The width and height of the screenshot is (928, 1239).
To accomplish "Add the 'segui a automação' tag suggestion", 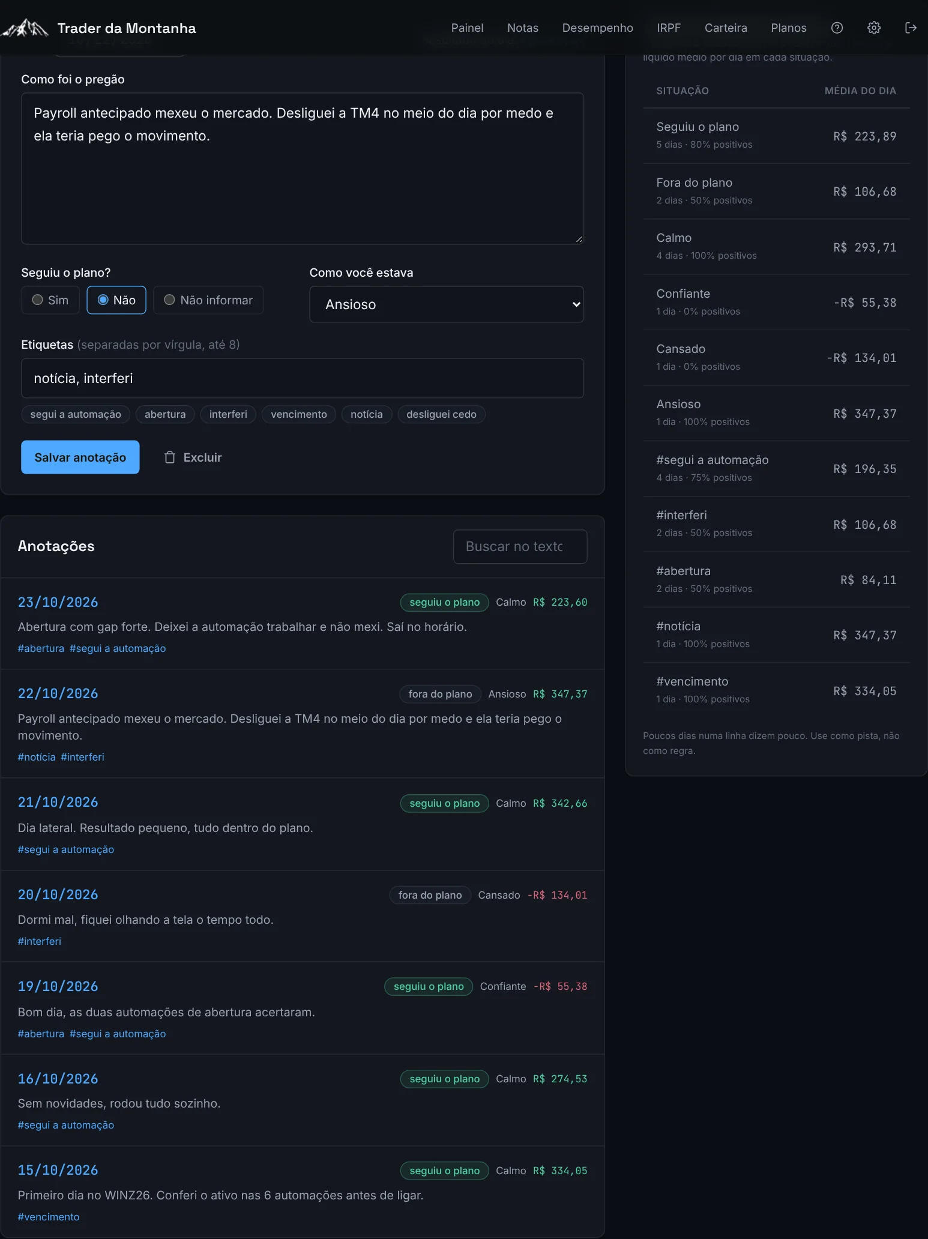I will click(x=76, y=414).
